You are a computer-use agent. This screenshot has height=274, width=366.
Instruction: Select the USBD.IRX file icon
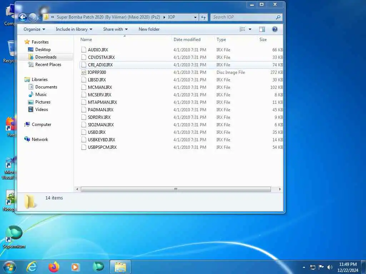[84, 132]
